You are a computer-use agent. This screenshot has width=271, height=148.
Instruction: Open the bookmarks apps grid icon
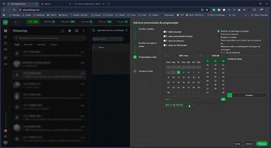(x=4, y=15)
